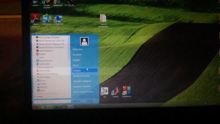Open the Google Chrome desktop shortcut
The image size is (220, 124).
pyautogui.click(x=47, y=4)
